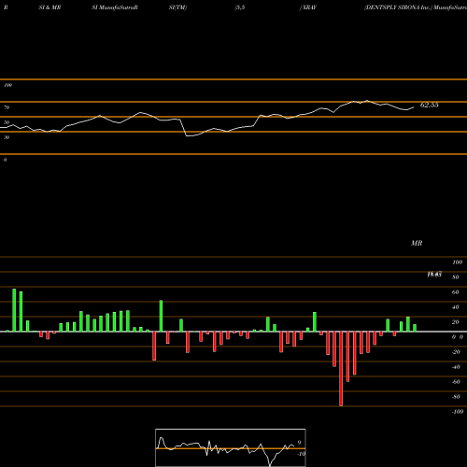Click the -60 label on MR right axis

[456, 382]
